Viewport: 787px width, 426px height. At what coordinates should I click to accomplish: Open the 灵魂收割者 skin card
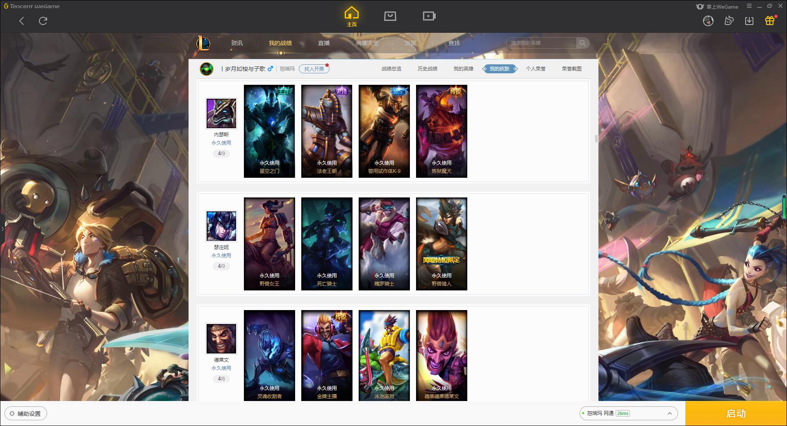point(269,355)
